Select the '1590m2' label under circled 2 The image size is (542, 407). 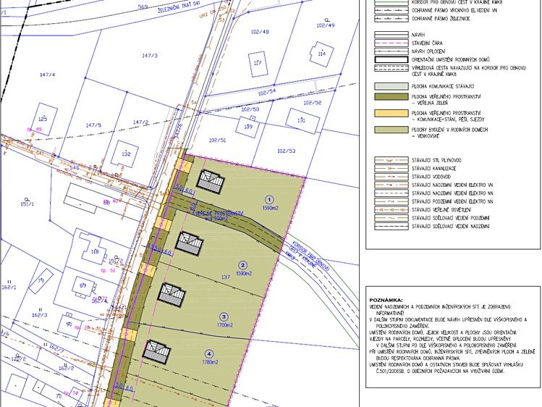coord(244,274)
